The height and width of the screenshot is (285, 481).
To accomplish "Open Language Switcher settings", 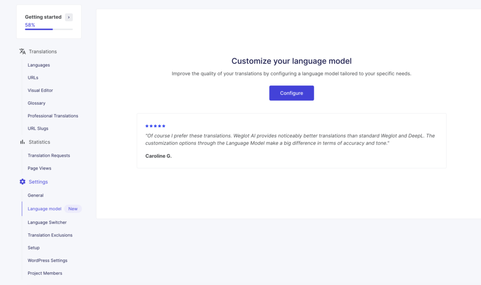I will [47, 223].
